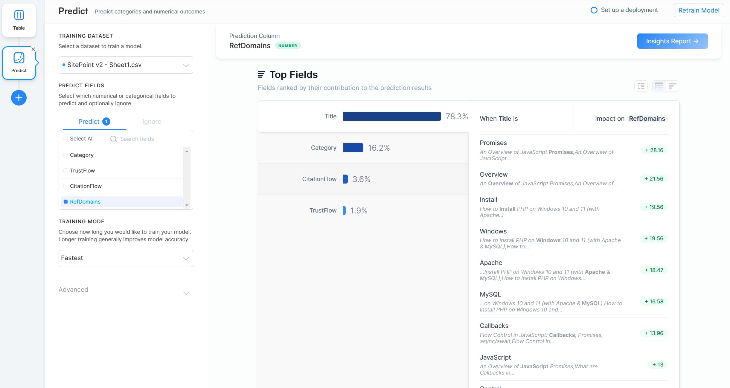The height and width of the screenshot is (388, 730).
Task: Check the Select All checkbox
Action: 66,139
